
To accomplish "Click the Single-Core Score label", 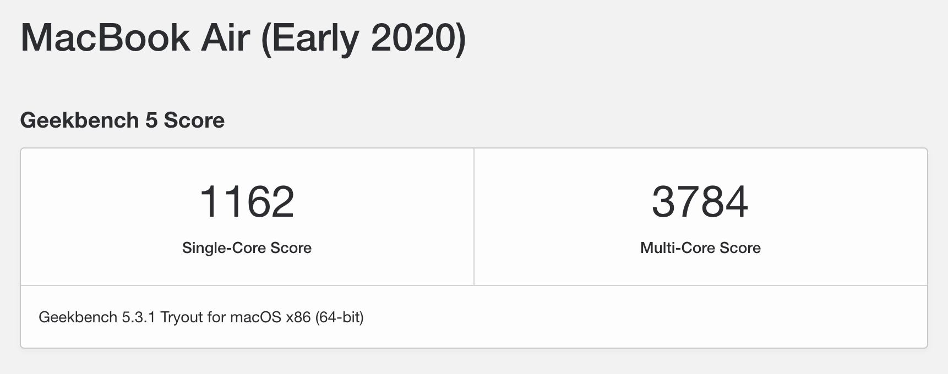I will pyautogui.click(x=247, y=248).
